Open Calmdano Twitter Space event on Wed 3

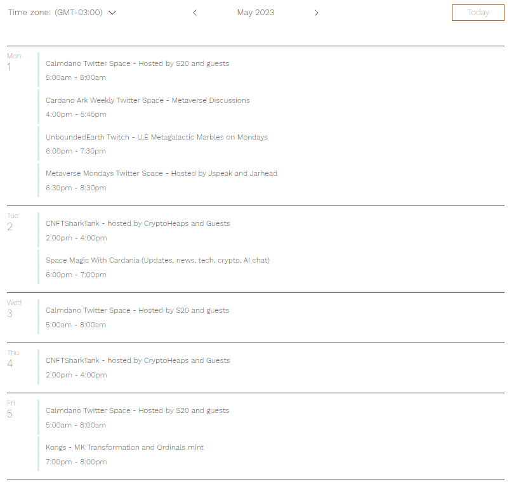tap(137, 310)
